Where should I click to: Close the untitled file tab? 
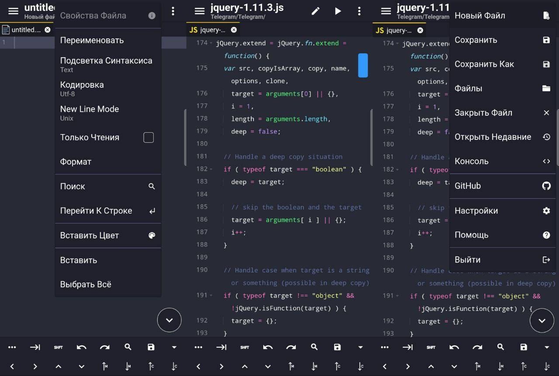click(x=48, y=30)
